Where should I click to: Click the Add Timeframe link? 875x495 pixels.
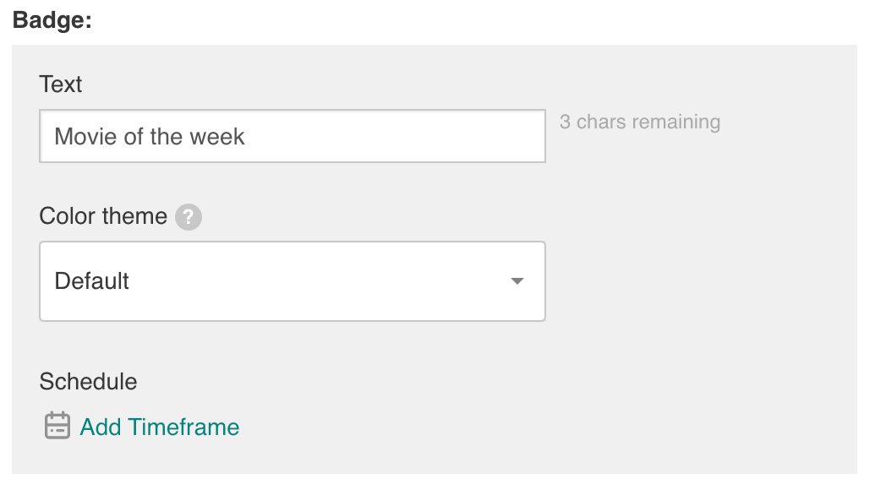pyautogui.click(x=160, y=427)
